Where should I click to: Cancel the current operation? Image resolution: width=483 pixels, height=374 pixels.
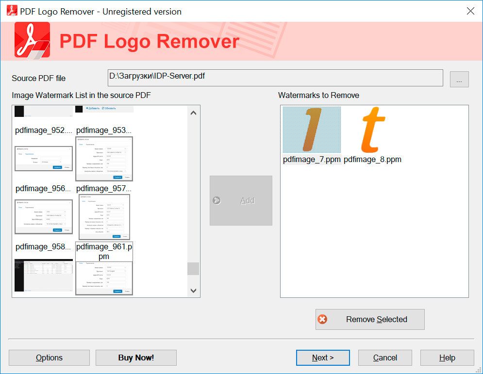click(385, 358)
